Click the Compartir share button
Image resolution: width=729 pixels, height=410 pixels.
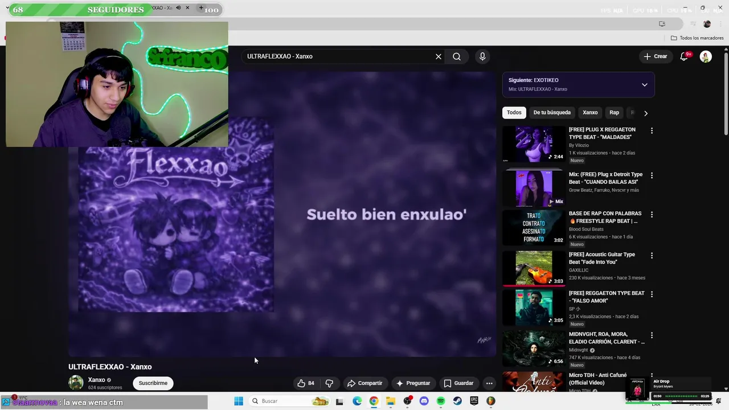click(x=364, y=383)
